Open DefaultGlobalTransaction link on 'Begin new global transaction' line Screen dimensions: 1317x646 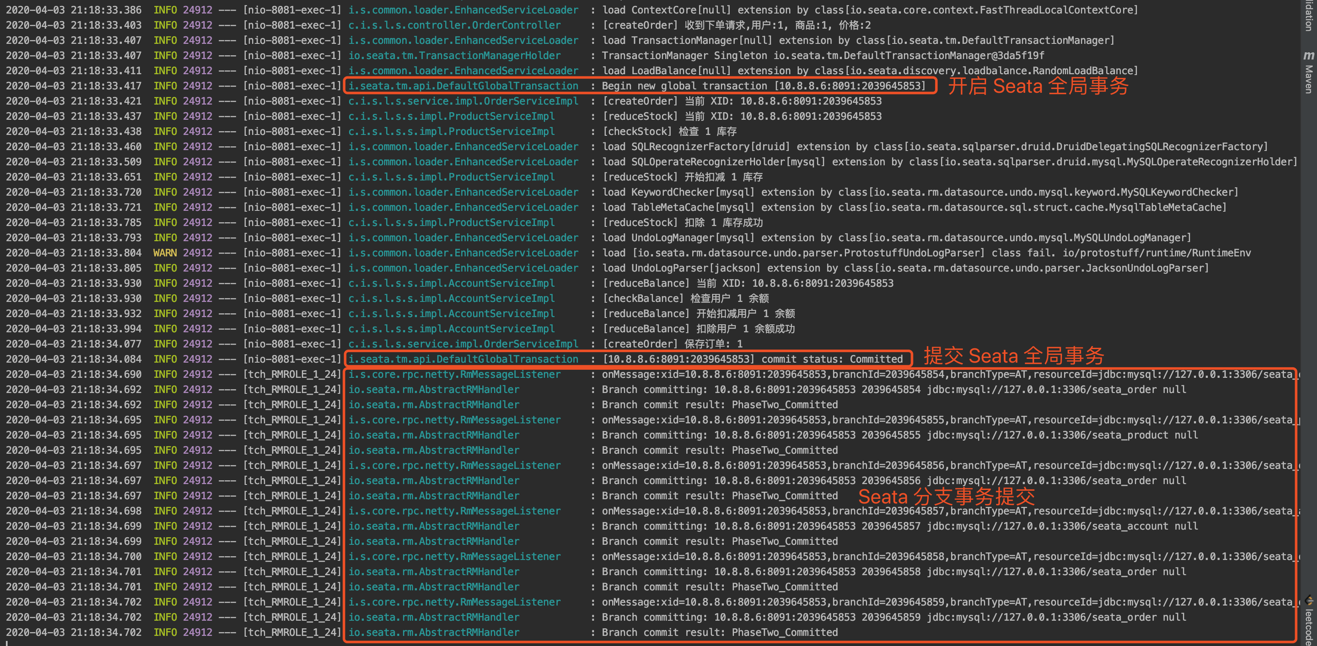(463, 86)
